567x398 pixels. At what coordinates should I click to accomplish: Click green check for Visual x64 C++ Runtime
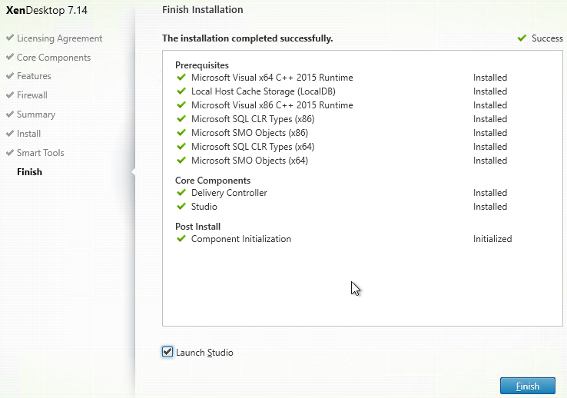pyautogui.click(x=181, y=77)
